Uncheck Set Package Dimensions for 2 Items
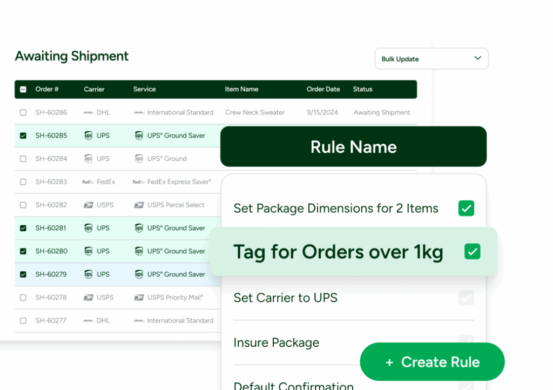553x390 pixels. click(466, 209)
